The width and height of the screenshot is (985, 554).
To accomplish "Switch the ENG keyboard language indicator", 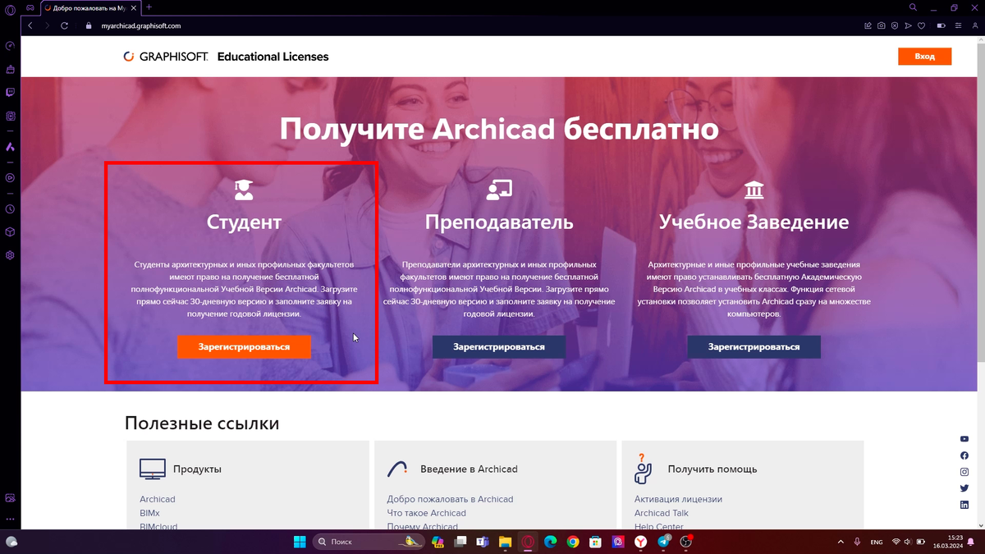I will pos(877,542).
